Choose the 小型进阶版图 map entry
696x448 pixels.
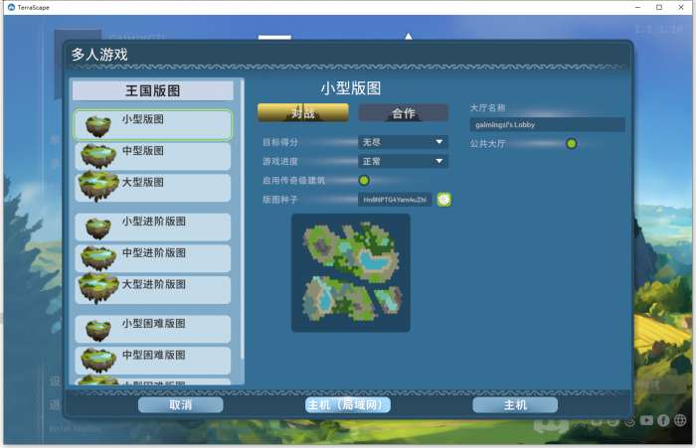pyautogui.click(x=153, y=227)
